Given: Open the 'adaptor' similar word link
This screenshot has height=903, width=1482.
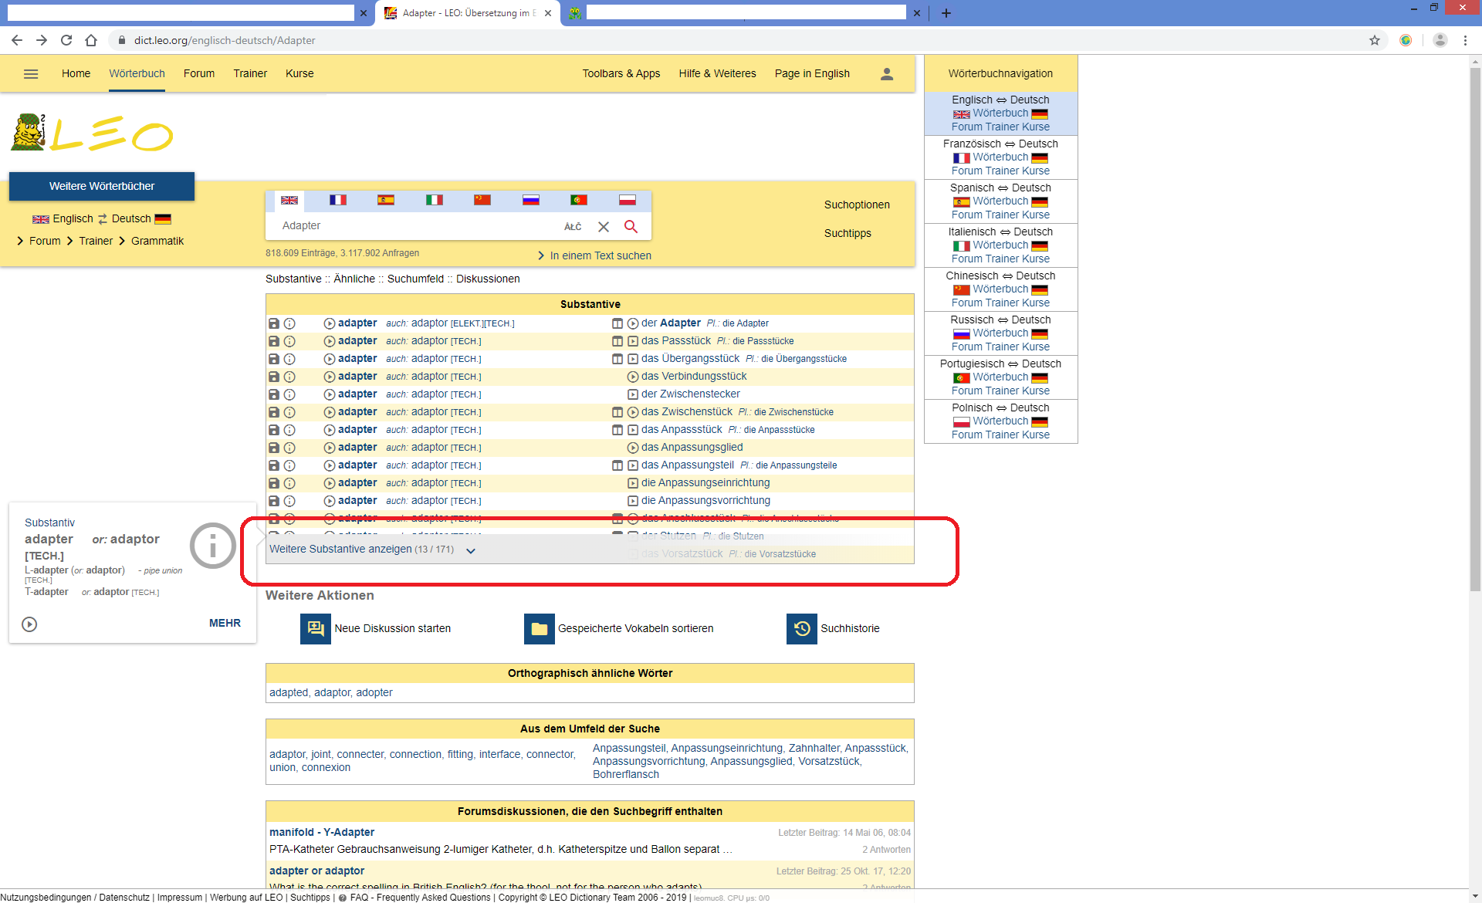Looking at the screenshot, I should (332, 692).
